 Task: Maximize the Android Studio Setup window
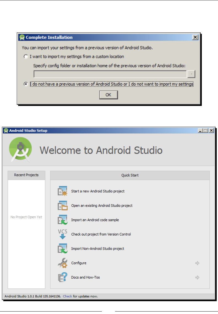(206, 131)
